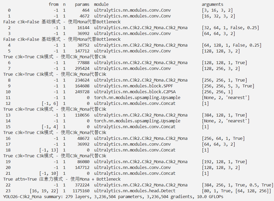Click the Conv module name in row 20
The image size is (274, 201).
point(132,168)
